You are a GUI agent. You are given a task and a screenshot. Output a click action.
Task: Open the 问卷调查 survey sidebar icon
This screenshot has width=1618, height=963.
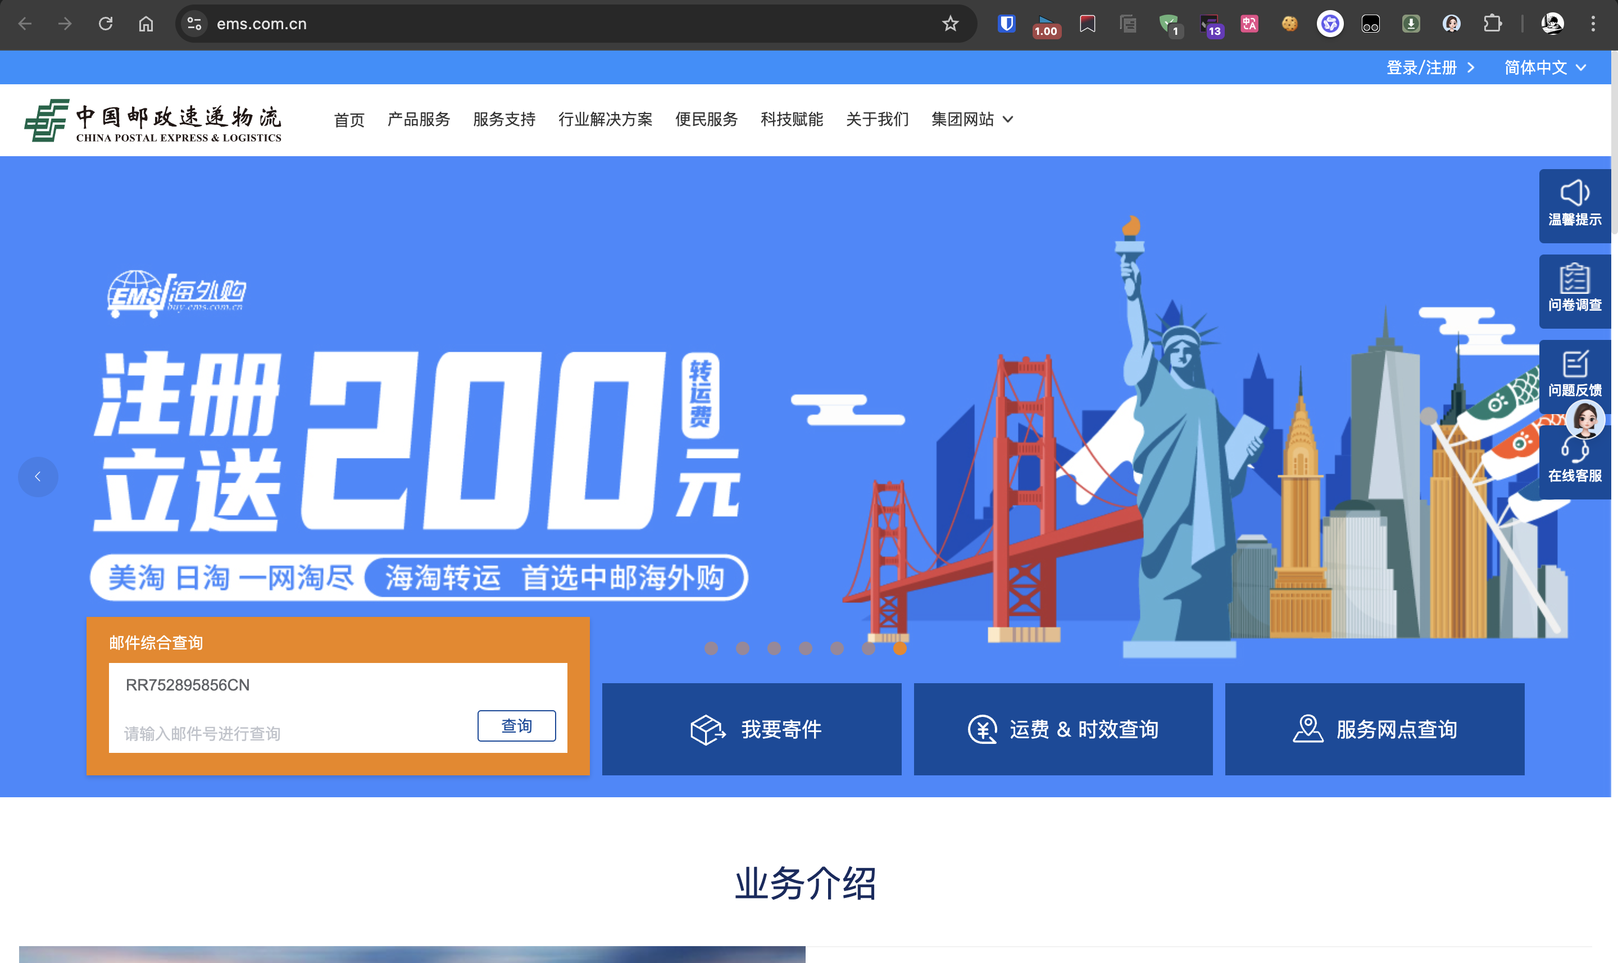click(1575, 290)
